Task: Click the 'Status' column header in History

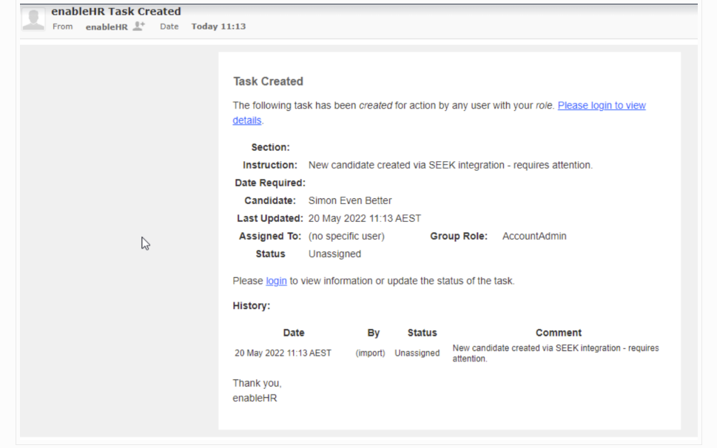Action: click(x=422, y=333)
